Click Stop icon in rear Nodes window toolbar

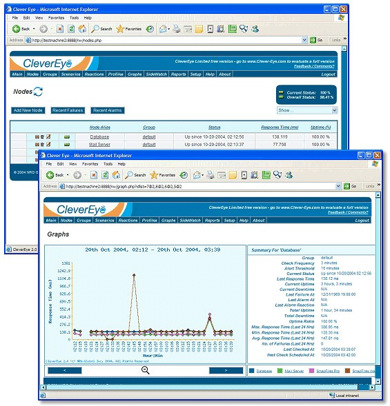[60, 29]
